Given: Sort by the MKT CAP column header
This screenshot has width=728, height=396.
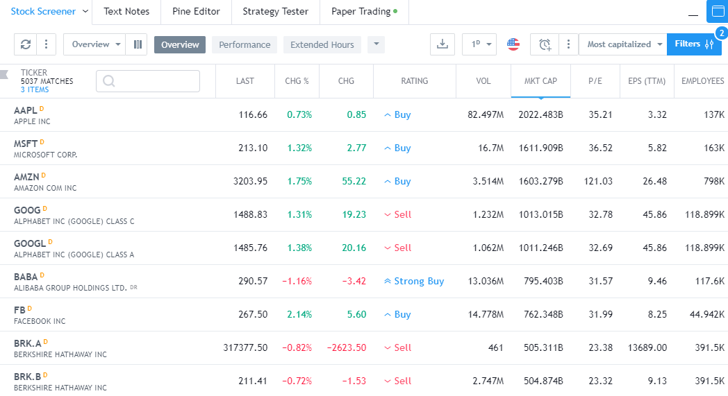Looking at the screenshot, I should point(540,81).
